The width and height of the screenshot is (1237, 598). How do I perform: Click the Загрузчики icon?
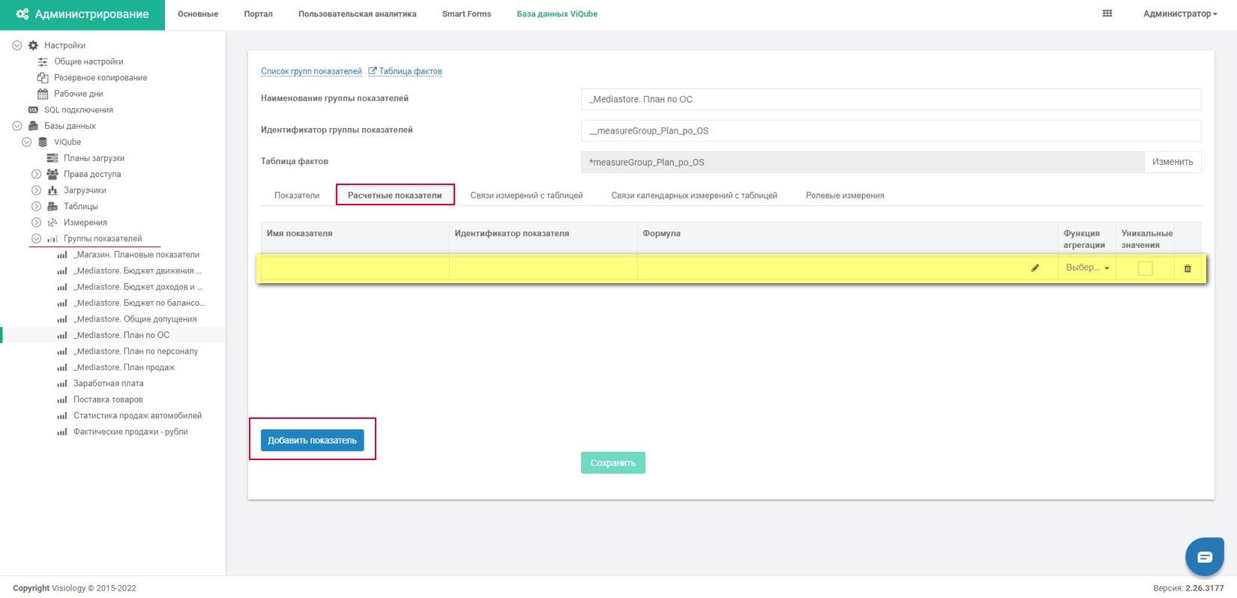tap(52, 190)
